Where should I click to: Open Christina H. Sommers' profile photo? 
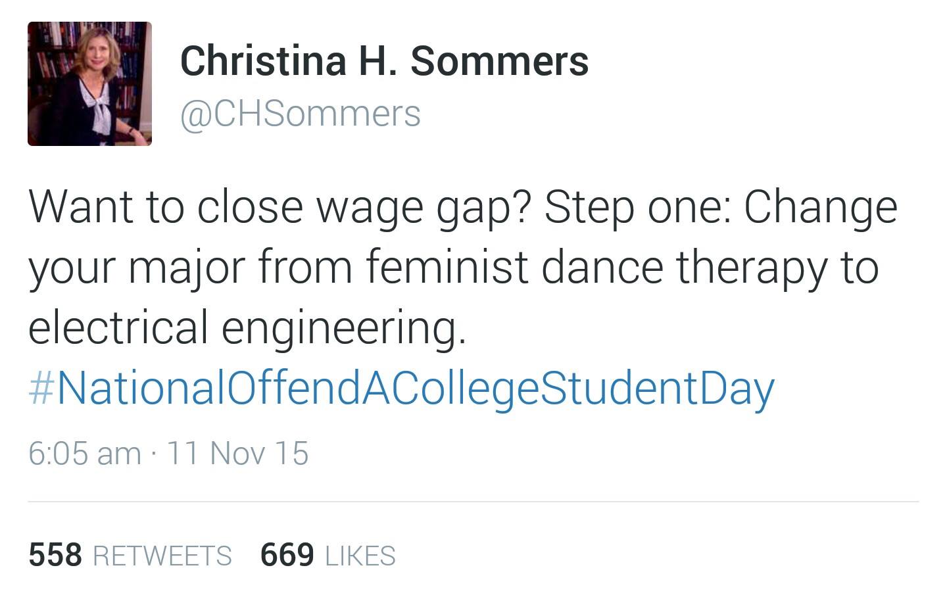click(x=89, y=84)
